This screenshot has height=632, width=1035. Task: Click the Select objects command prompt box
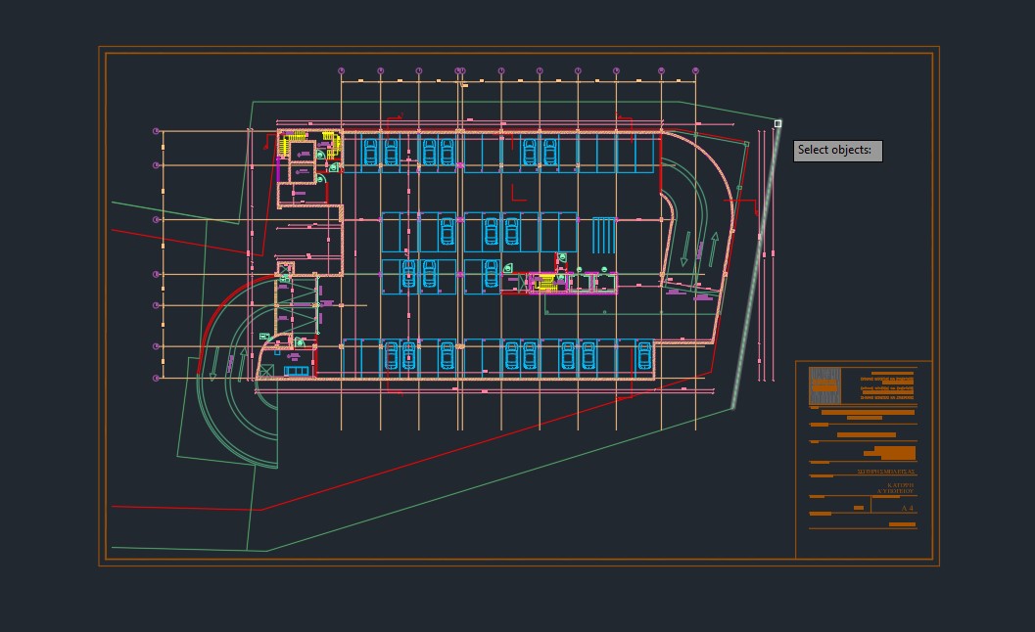835,150
